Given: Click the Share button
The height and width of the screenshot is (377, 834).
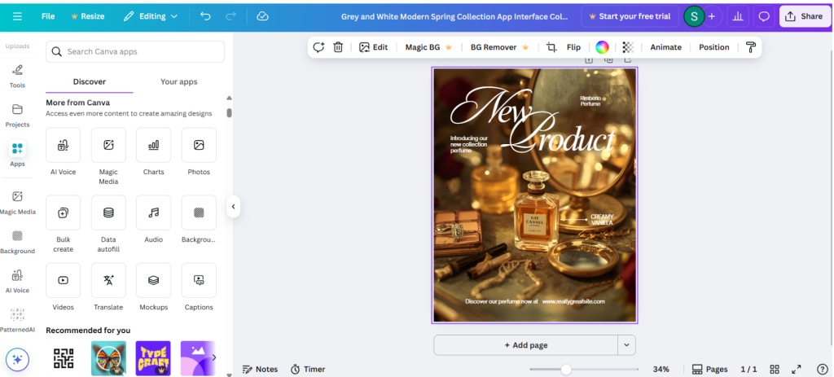Looking at the screenshot, I should click(803, 16).
